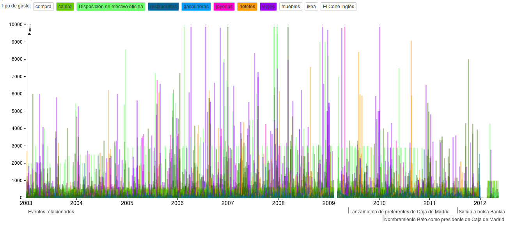
Task: Click the 2006 year label on axis
Action: click(177, 203)
